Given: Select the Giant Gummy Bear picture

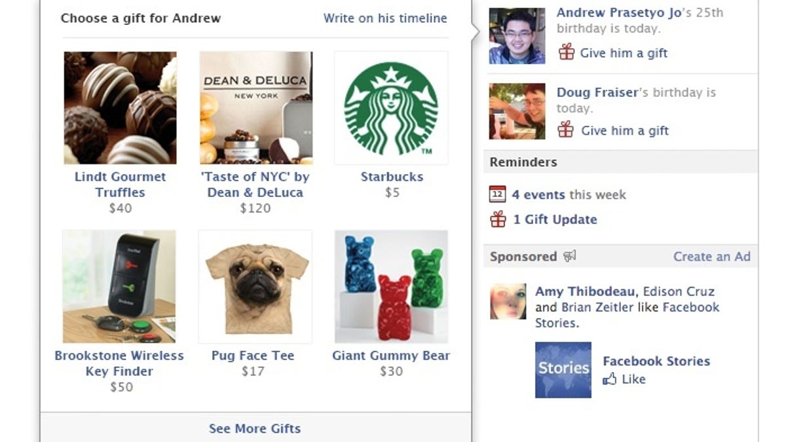Looking at the screenshot, I should (391, 287).
